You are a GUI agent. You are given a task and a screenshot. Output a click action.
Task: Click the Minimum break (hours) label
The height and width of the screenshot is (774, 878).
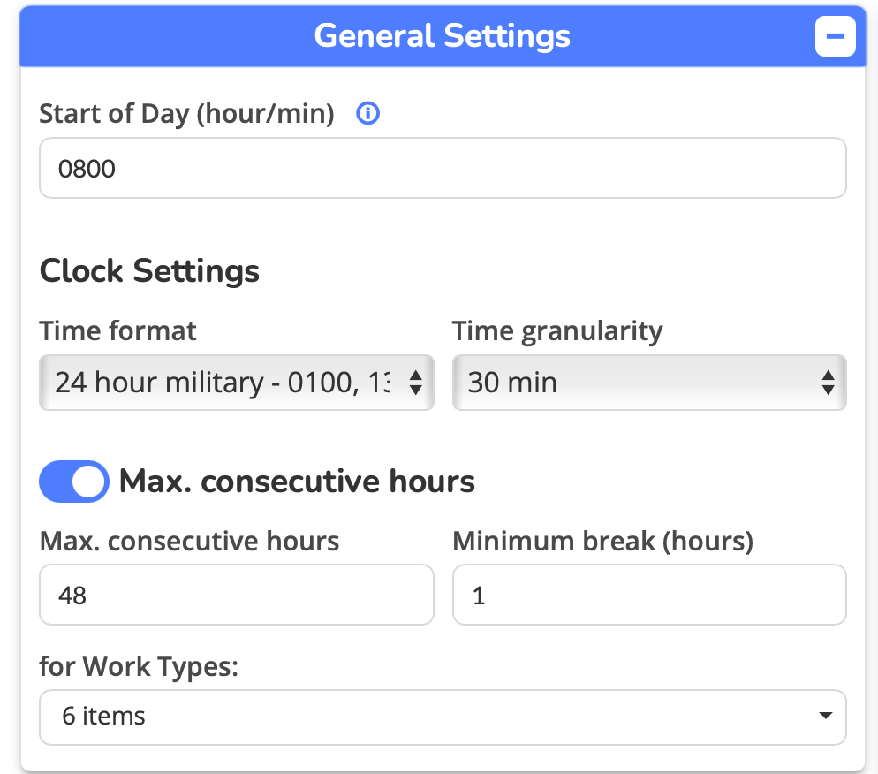click(602, 541)
